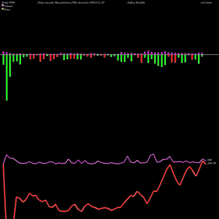Screen dimensions: 219x219
Task: Click the 0M volume value label
Action: (209, 160)
